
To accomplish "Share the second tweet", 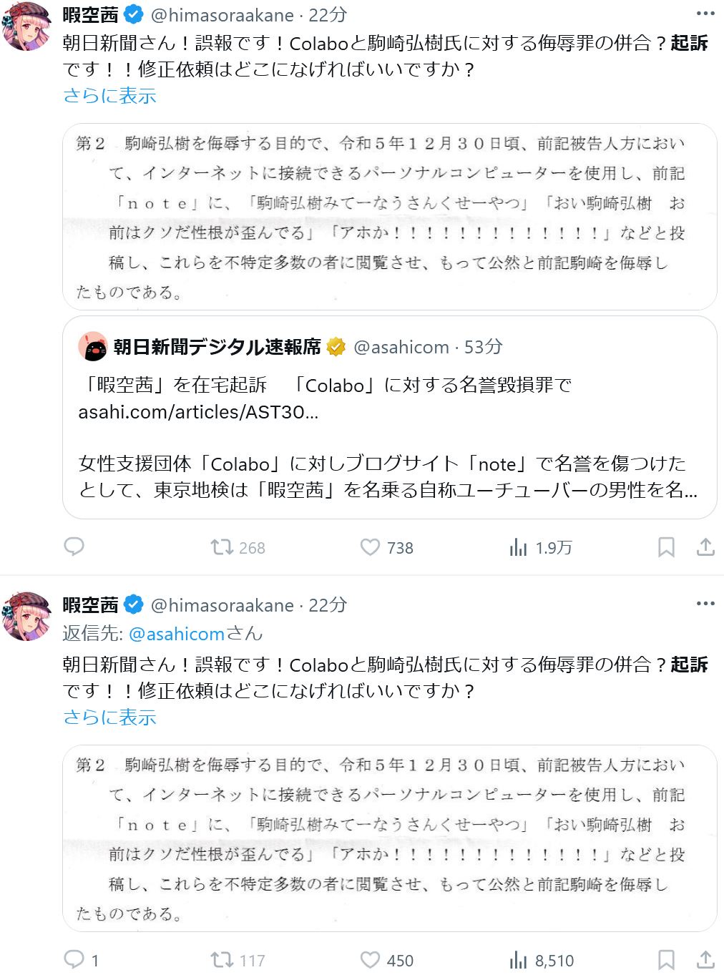I will 705,959.
